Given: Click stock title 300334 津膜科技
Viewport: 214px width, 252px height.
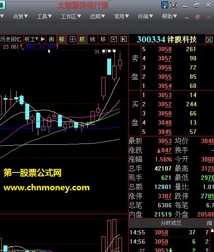Looking at the screenshot, I should pyautogui.click(x=166, y=39).
